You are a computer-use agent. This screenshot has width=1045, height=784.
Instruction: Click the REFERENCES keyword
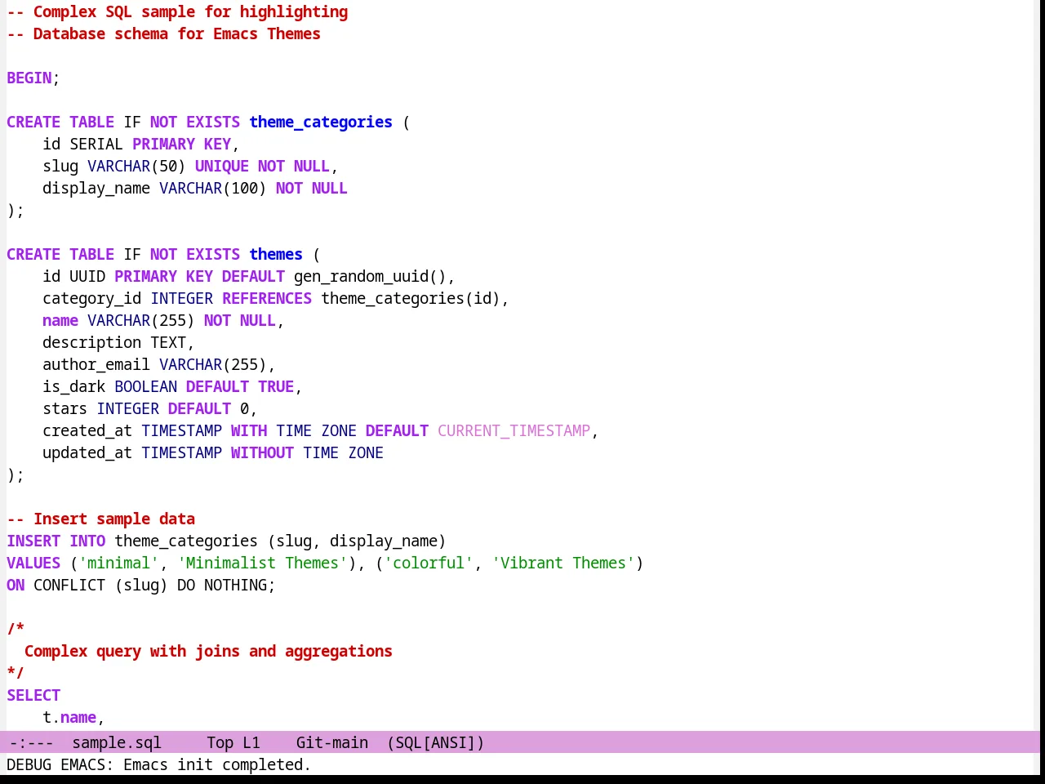point(267,298)
